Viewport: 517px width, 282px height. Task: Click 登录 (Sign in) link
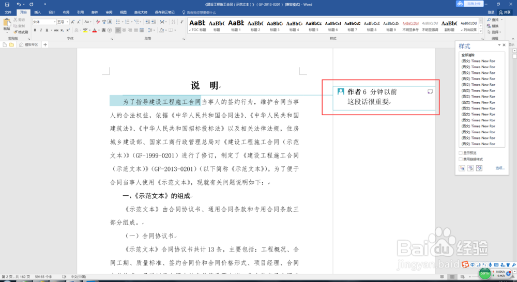pos(491,12)
